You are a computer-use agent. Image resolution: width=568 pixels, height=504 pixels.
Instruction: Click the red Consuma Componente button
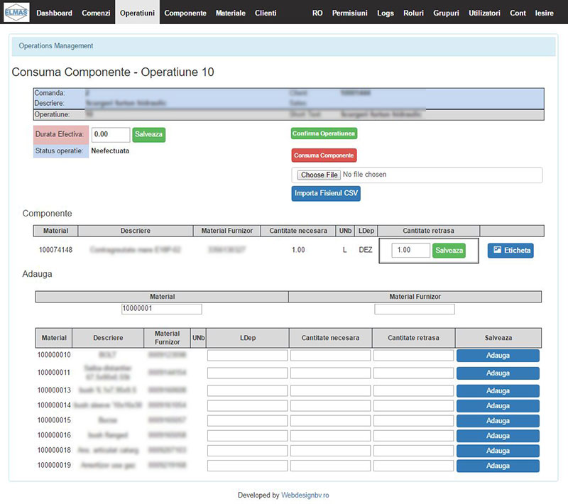324,155
